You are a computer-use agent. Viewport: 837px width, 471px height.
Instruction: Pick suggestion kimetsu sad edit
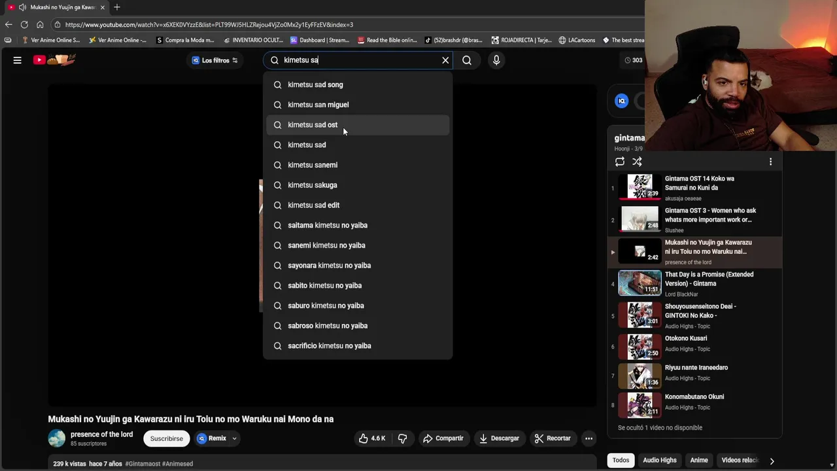(358, 205)
